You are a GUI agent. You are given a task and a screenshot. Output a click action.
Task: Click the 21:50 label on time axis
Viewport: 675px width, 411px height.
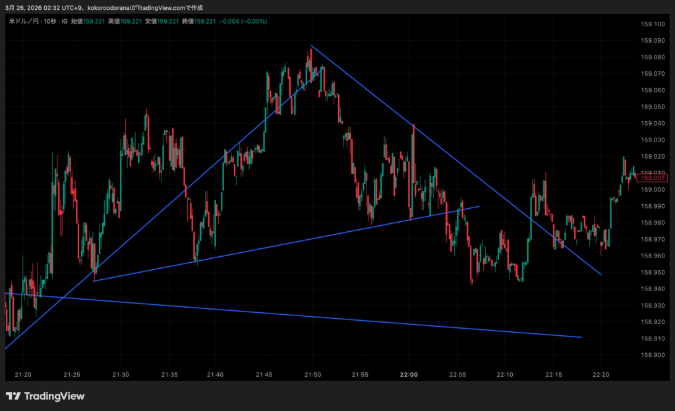(312, 375)
